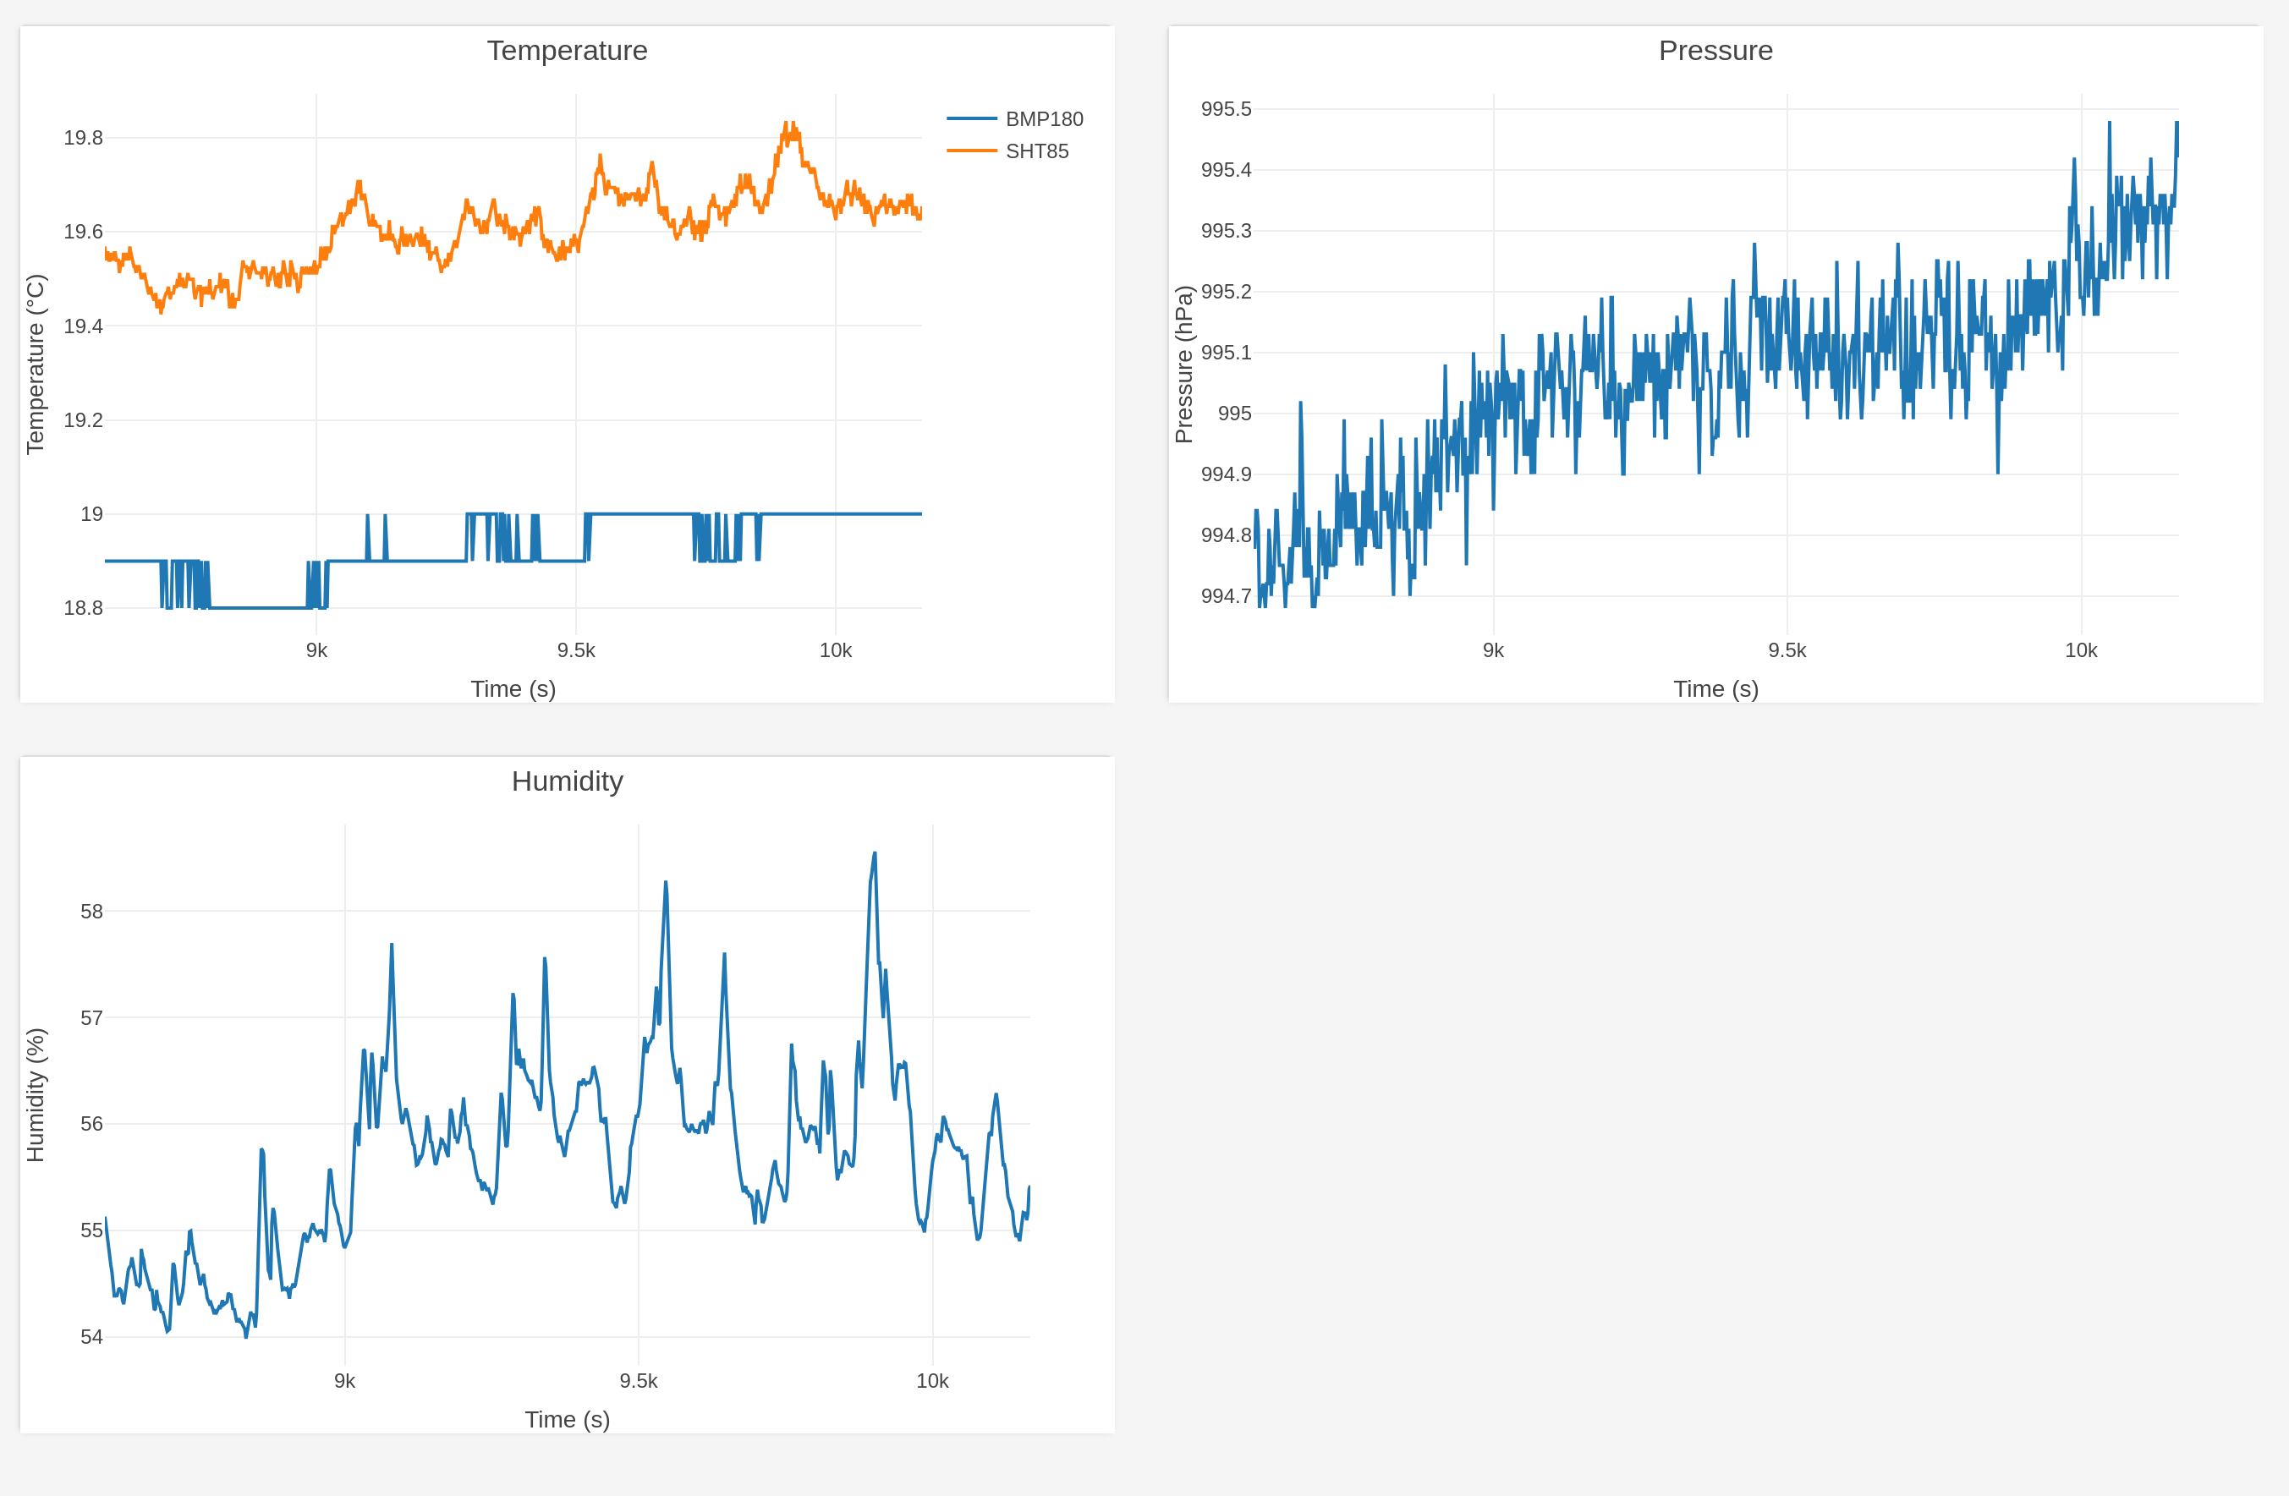Click the 10k tick on Pressure x-axis
The height and width of the screenshot is (1496, 2289).
click(2080, 651)
